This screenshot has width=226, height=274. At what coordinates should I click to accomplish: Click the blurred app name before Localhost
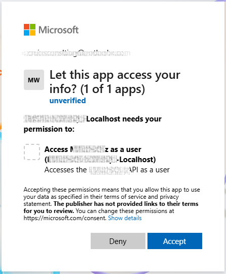click(55, 119)
